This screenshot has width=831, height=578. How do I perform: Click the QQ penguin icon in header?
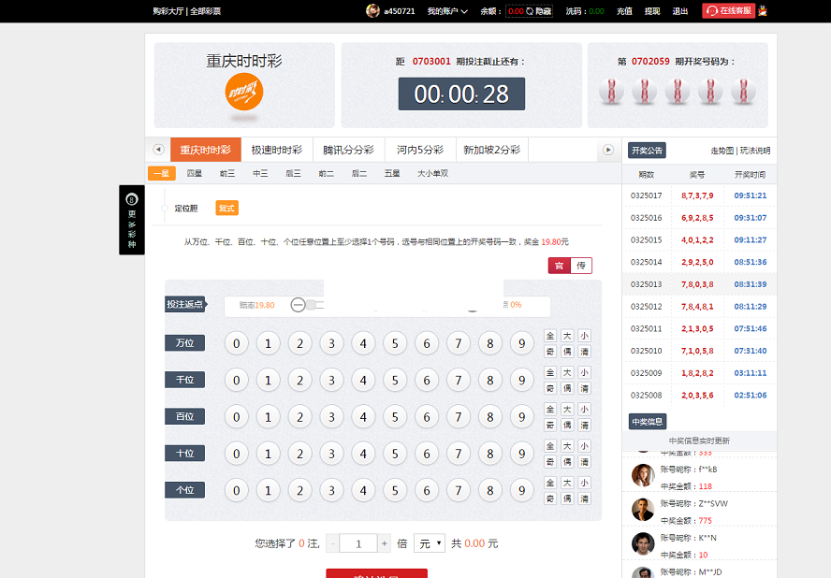(x=763, y=11)
